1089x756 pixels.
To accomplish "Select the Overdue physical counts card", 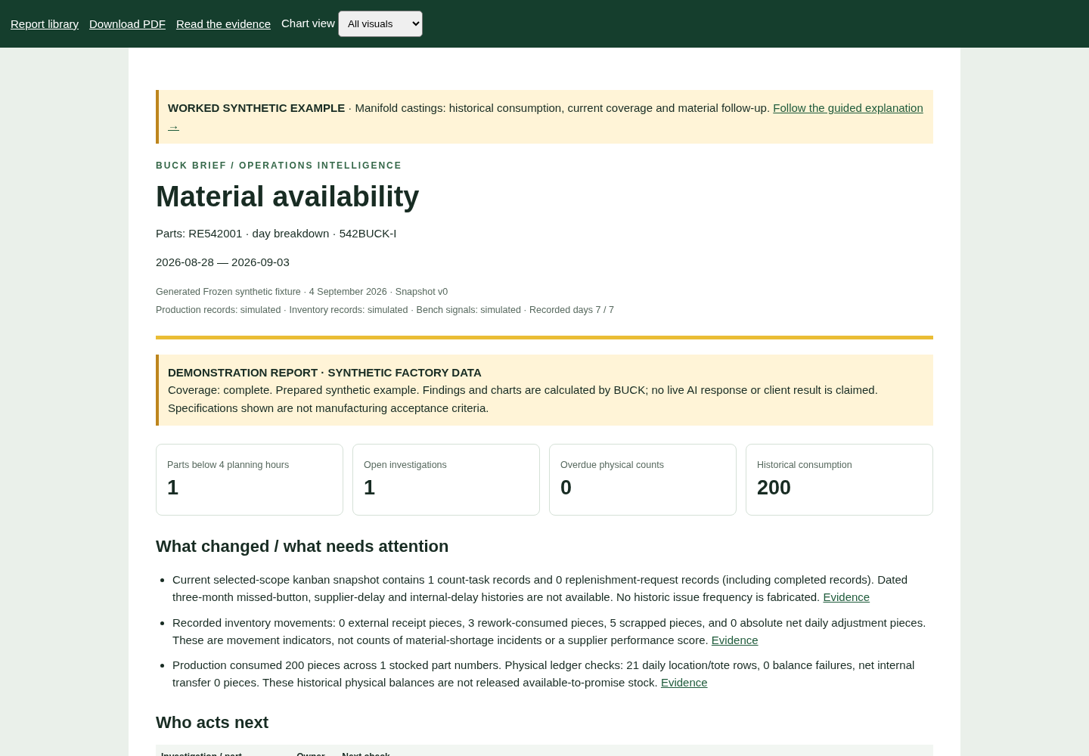I will 643,480.
